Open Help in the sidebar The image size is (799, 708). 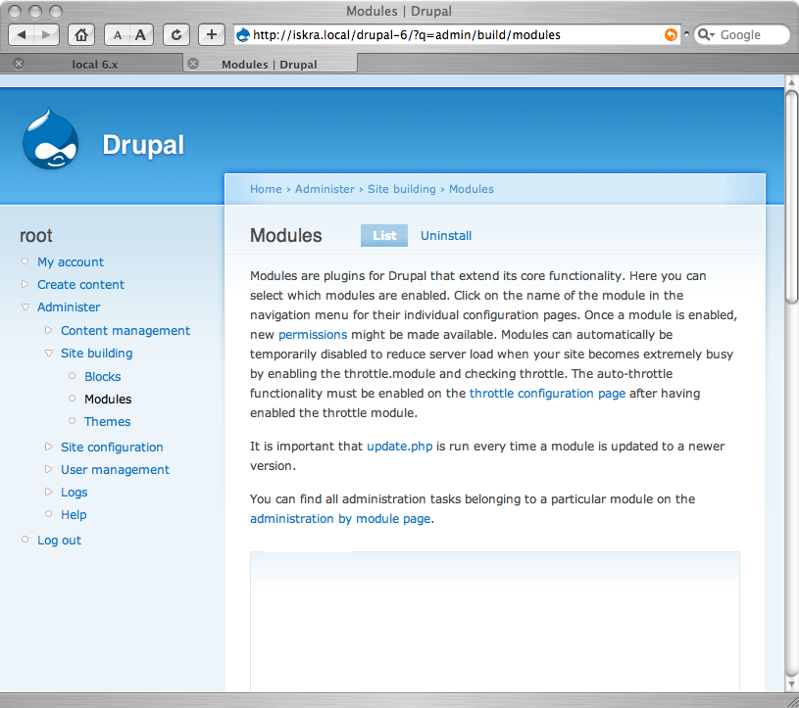[x=74, y=514]
